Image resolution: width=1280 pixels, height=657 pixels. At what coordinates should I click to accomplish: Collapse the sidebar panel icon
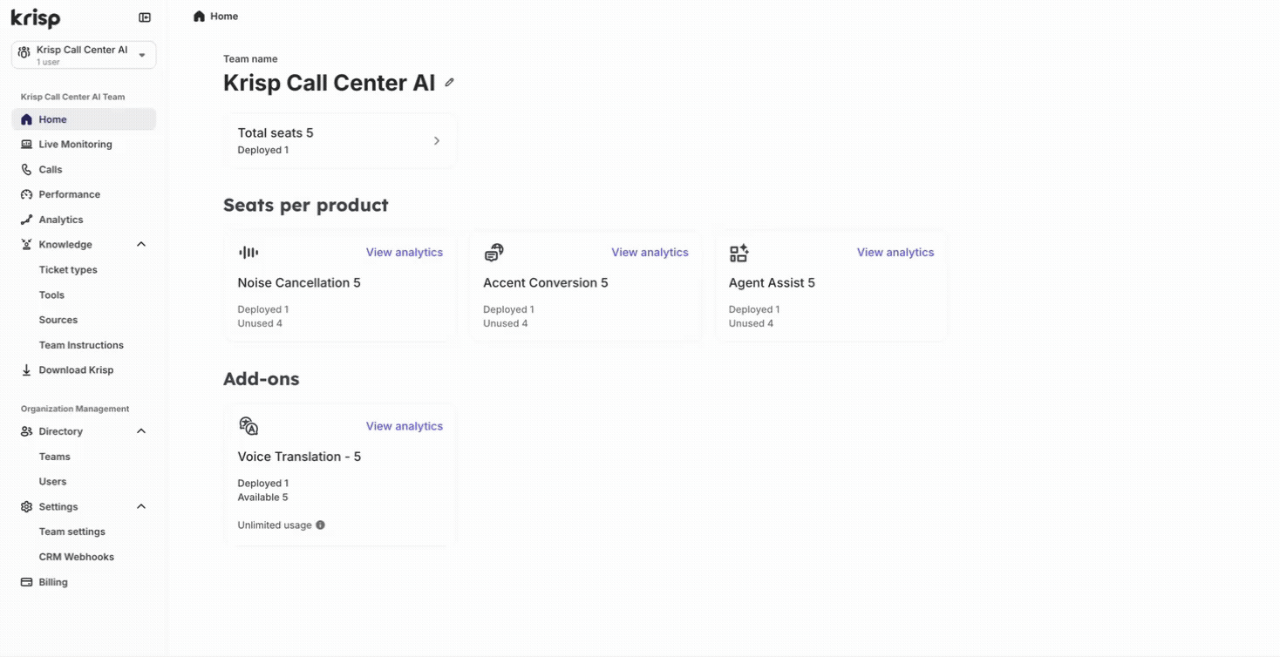coord(145,17)
